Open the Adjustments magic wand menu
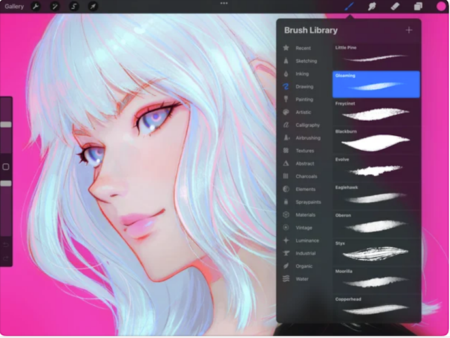 [55, 7]
